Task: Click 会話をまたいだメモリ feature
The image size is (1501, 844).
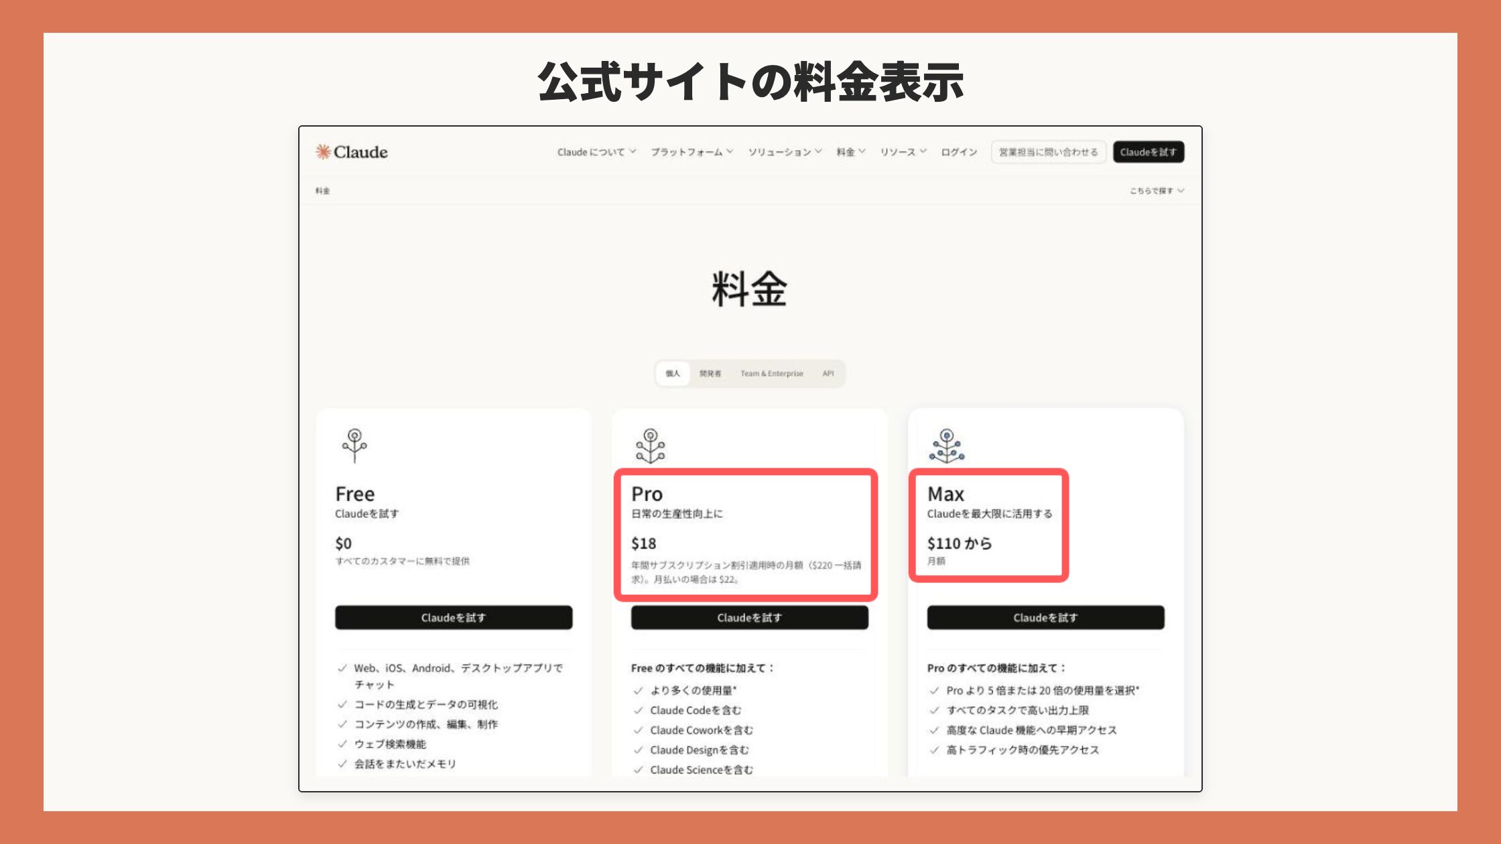Action: (x=405, y=764)
